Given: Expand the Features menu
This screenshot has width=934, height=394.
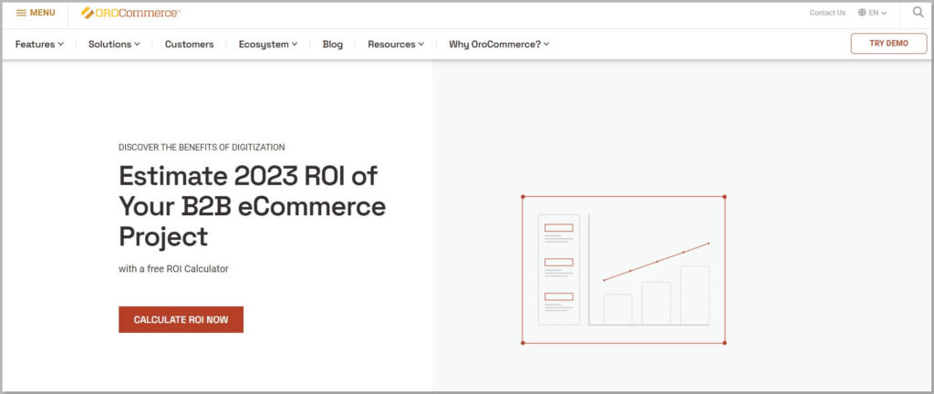Looking at the screenshot, I should [39, 44].
